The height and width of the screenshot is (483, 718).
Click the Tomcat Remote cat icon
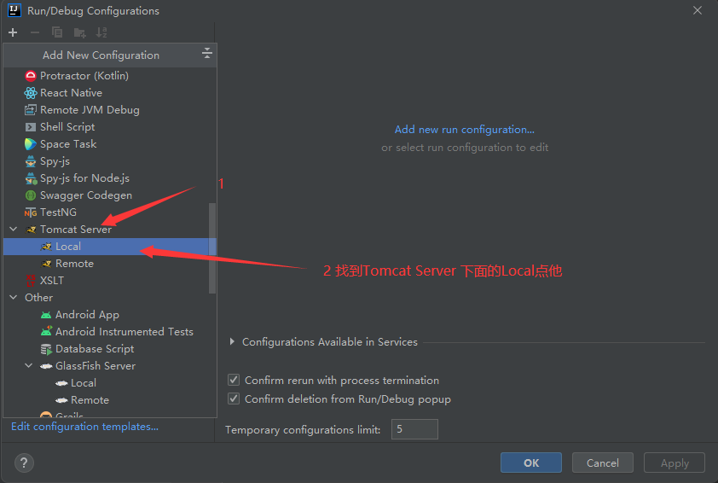pos(46,264)
